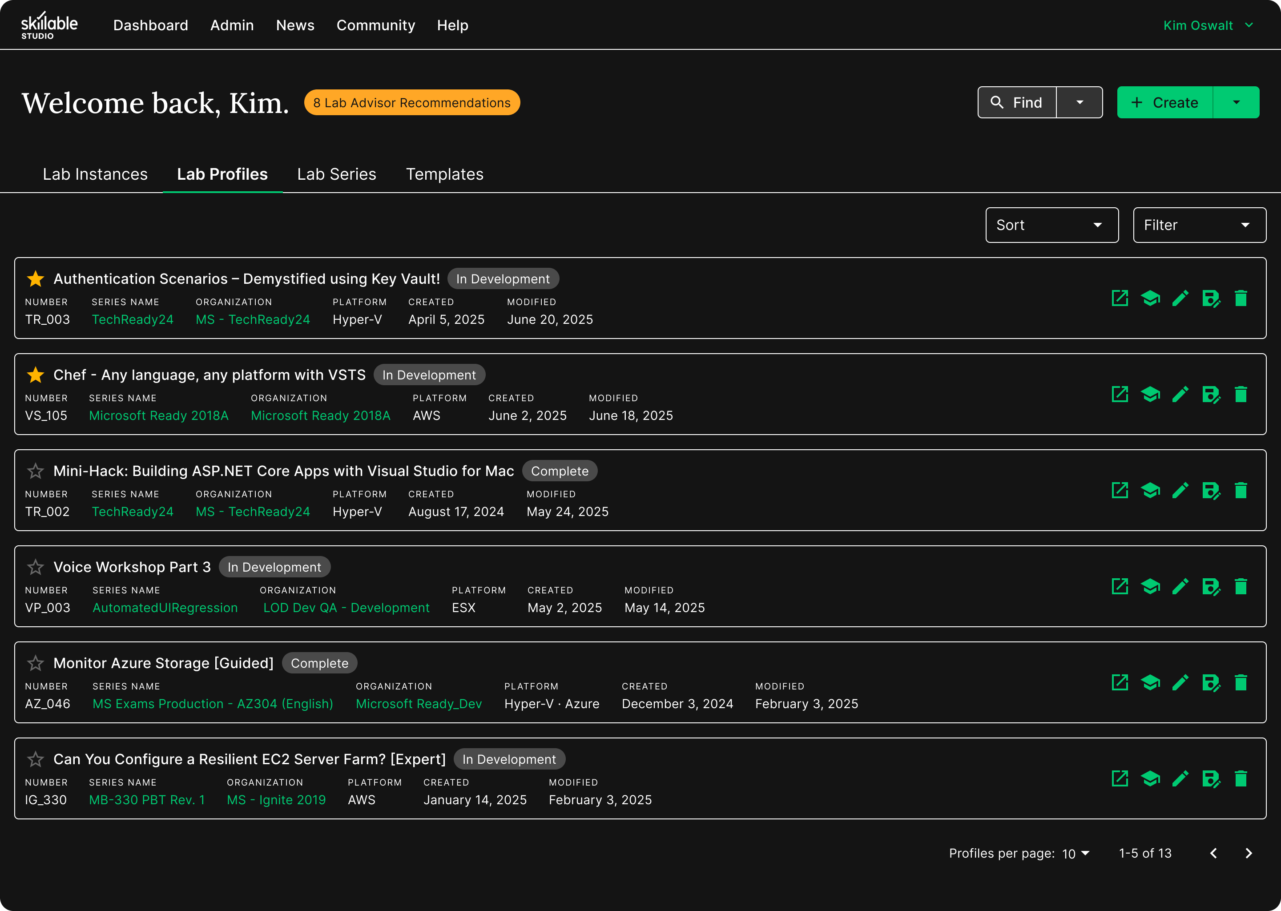This screenshot has width=1281, height=911.
Task: Open Chef VSTS lab in new window
Action: (x=1120, y=395)
